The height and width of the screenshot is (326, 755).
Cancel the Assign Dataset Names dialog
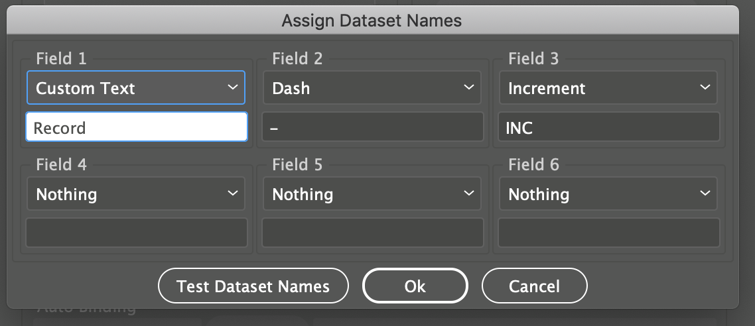(x=534, y=286)
